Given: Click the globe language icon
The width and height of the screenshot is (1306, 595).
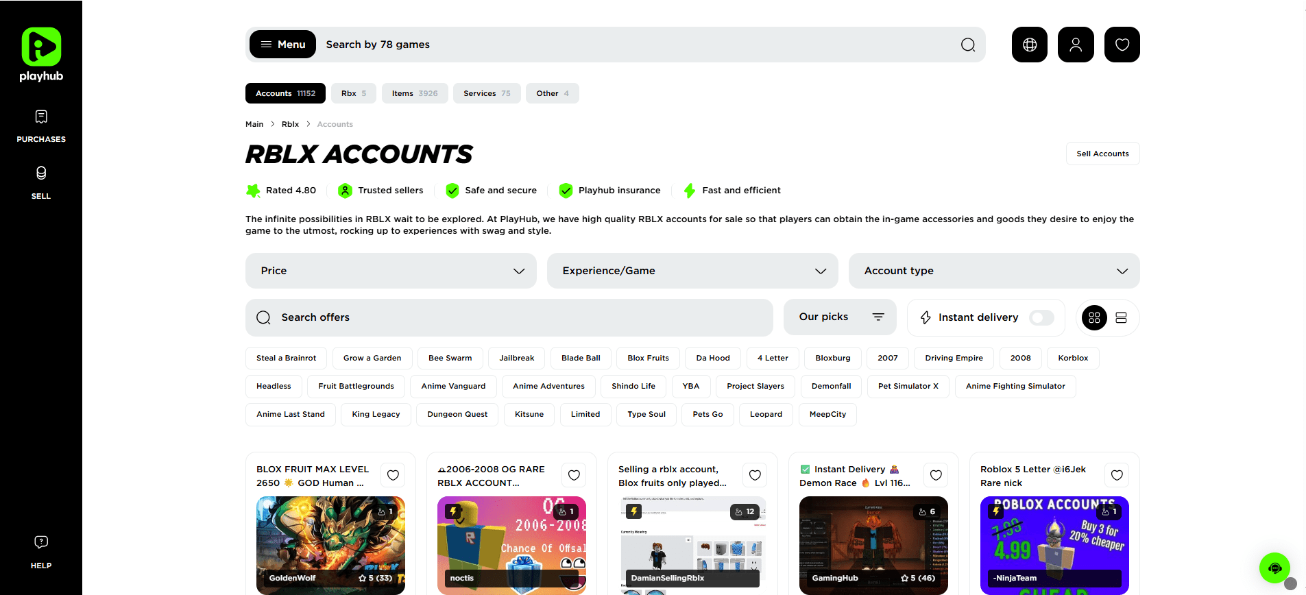Looking at the screenshot, I should [x=1029, y=45].
